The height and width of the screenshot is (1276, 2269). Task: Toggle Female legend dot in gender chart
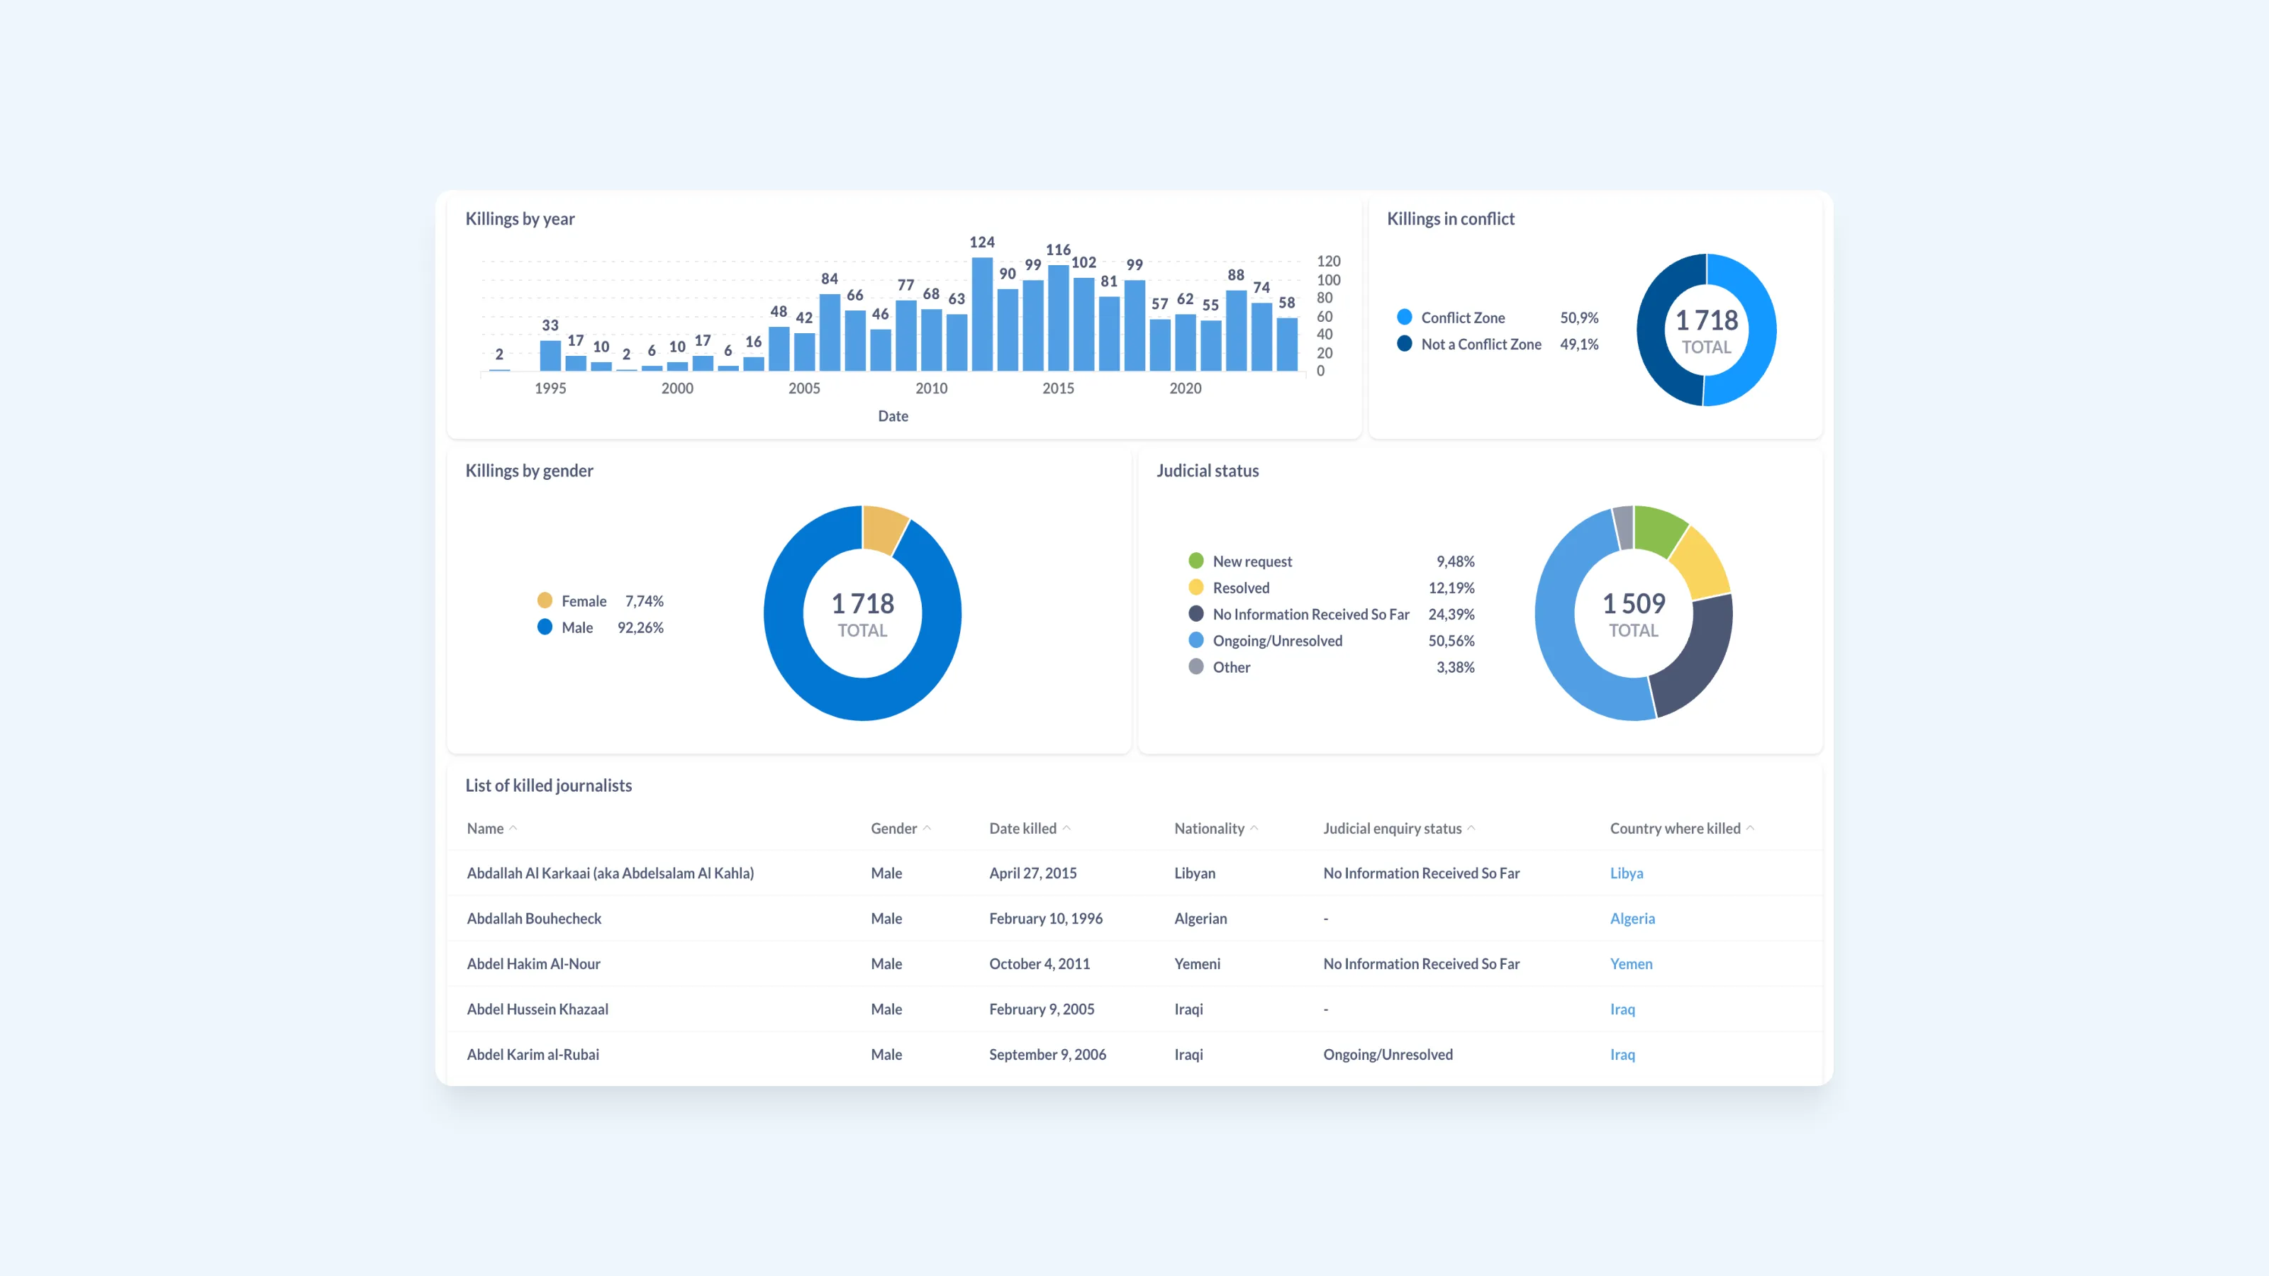point(545,600)
